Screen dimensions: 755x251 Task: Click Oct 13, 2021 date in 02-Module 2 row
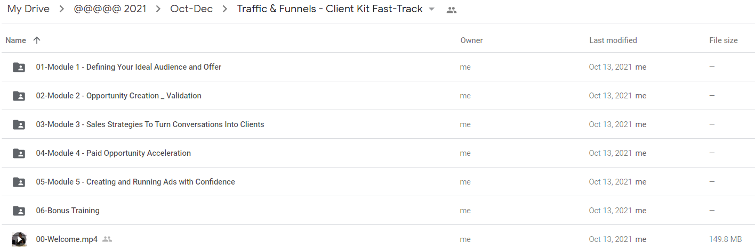pyautogui.click(x=611, y=96)
